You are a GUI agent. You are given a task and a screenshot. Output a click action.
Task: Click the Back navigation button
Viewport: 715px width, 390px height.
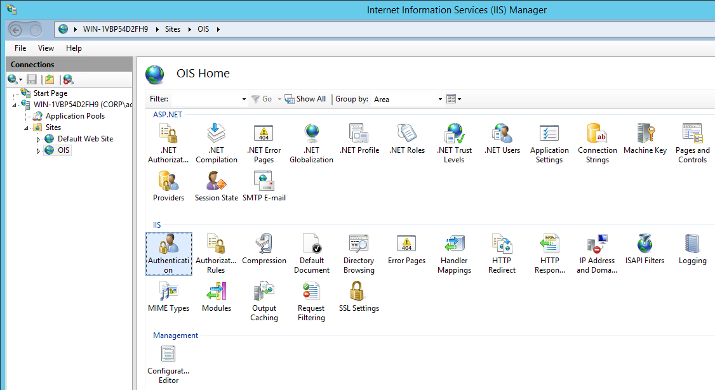(x=16, y=30)
